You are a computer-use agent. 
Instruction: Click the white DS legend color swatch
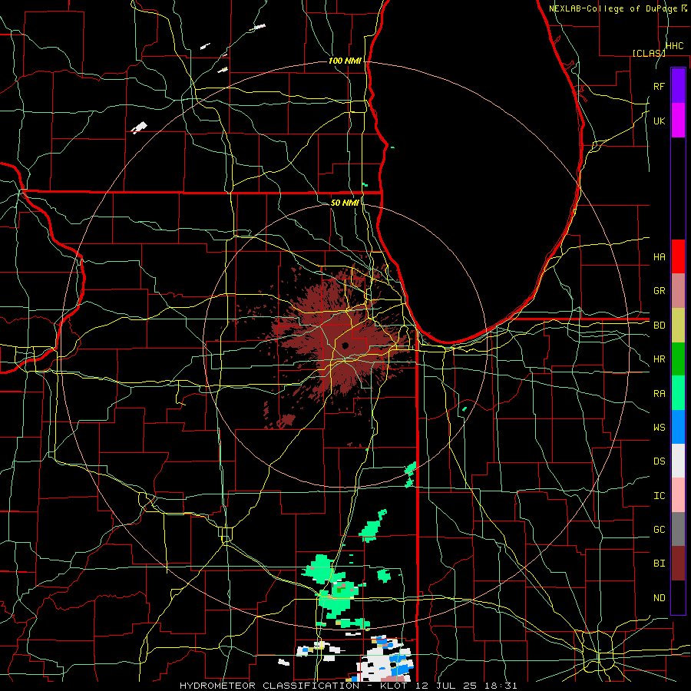tap(678, 461)
